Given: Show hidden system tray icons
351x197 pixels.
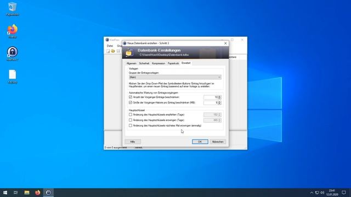Looking at the screenshot, I should pyautogui.click(x=312, y=193).
